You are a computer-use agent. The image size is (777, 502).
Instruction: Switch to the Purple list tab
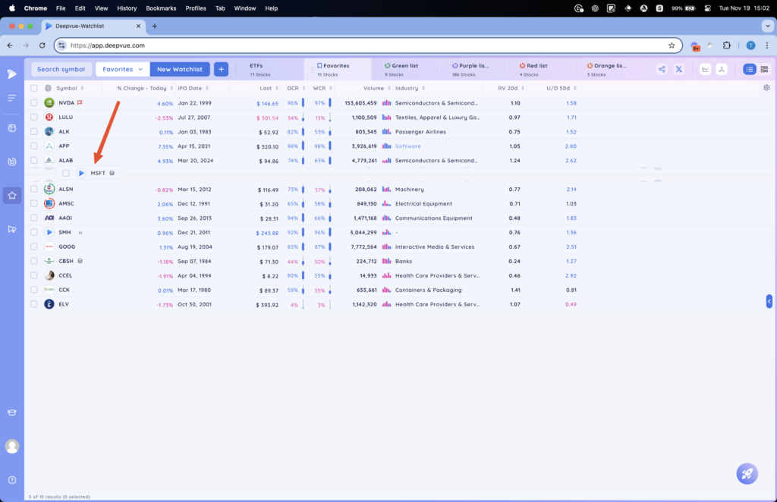(470, 69)
